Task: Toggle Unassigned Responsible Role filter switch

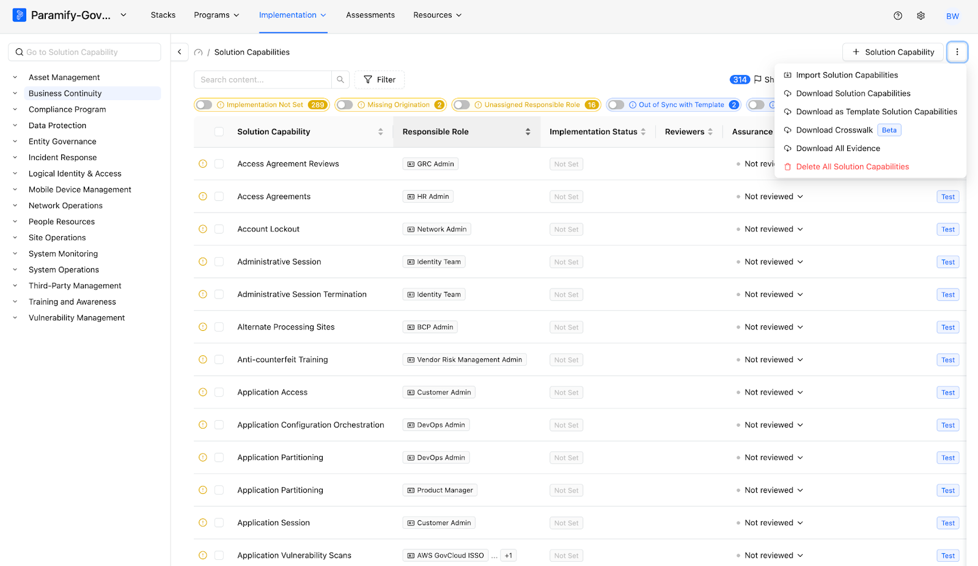Action: 462,105
